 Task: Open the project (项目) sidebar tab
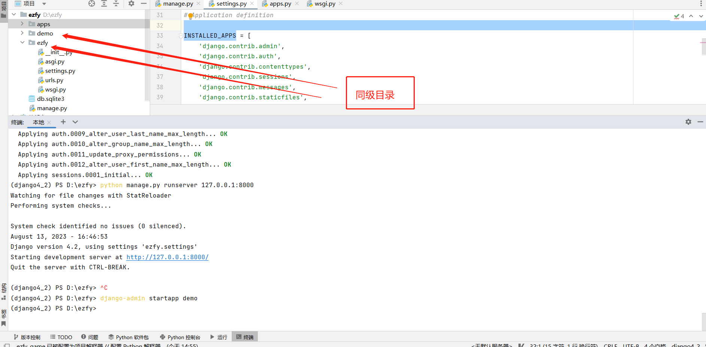coord(4,11)
